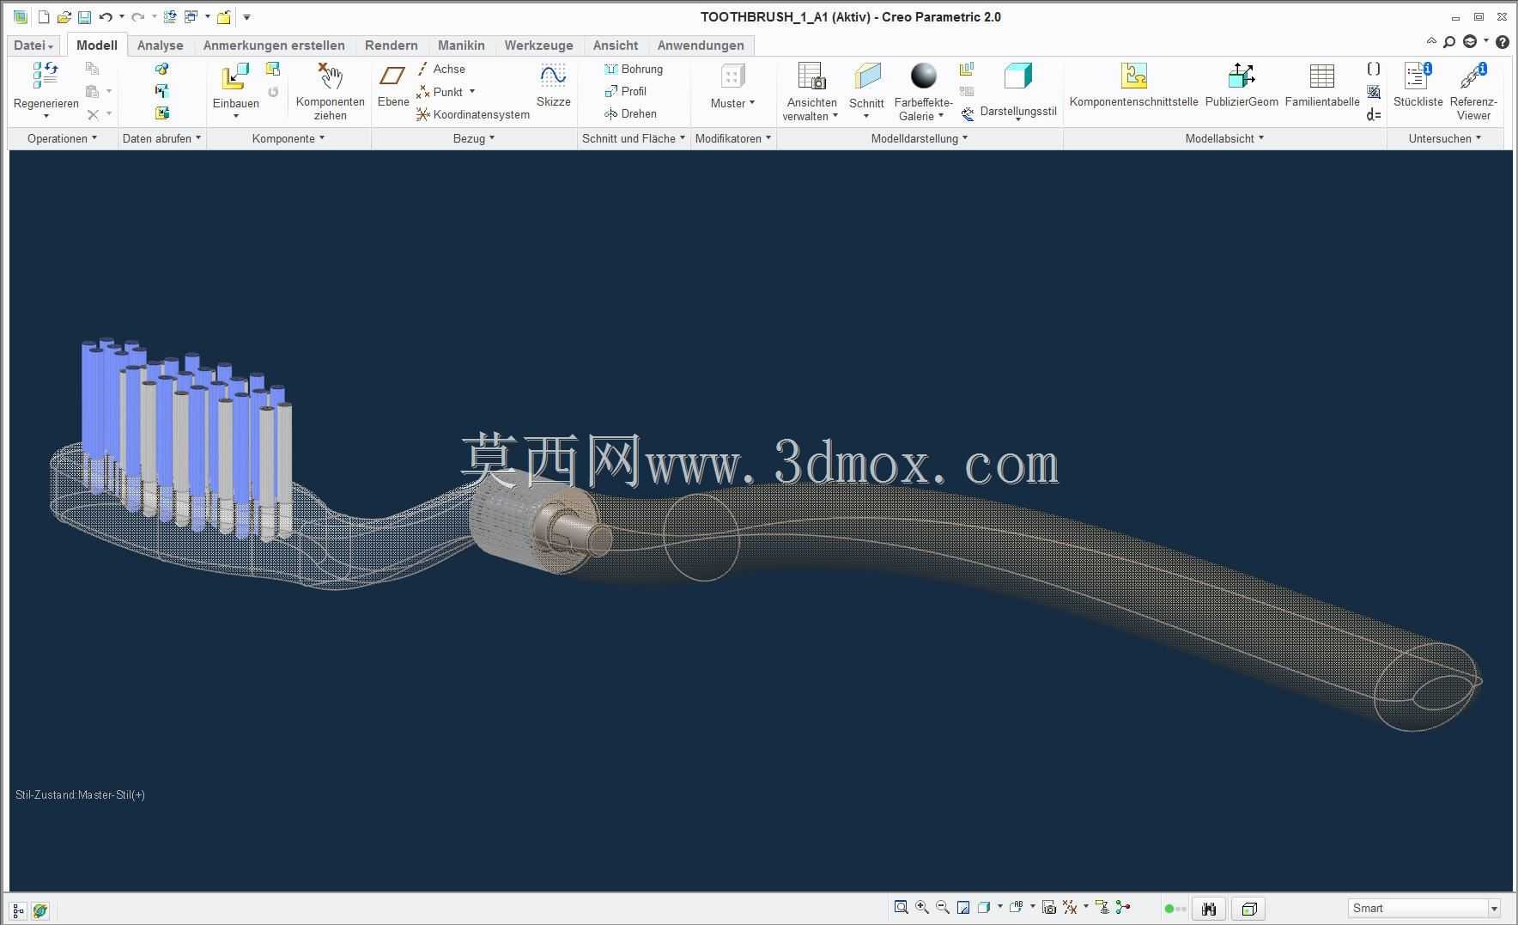Switch to the Rendern tab

392,46
